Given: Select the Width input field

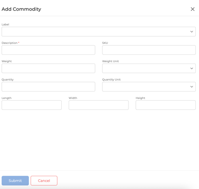Looking at the screenshot, I should click(x=99, y=105).
